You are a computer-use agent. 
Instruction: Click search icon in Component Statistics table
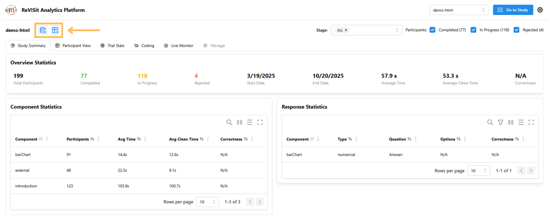coord(229,122)
